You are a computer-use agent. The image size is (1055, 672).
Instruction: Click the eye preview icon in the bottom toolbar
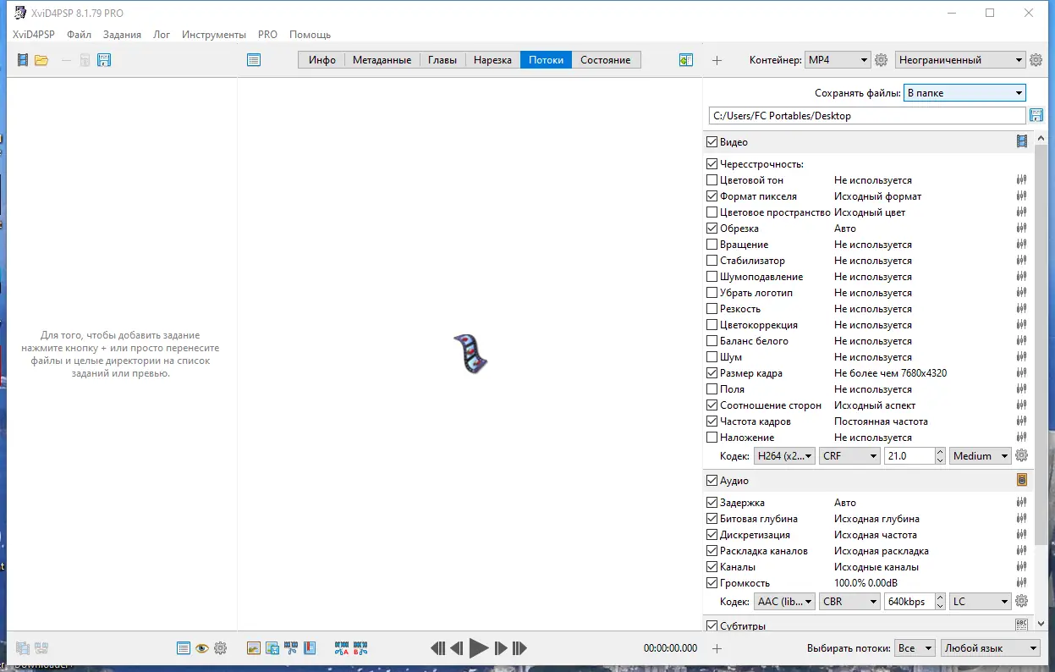(x=202, y=648)
